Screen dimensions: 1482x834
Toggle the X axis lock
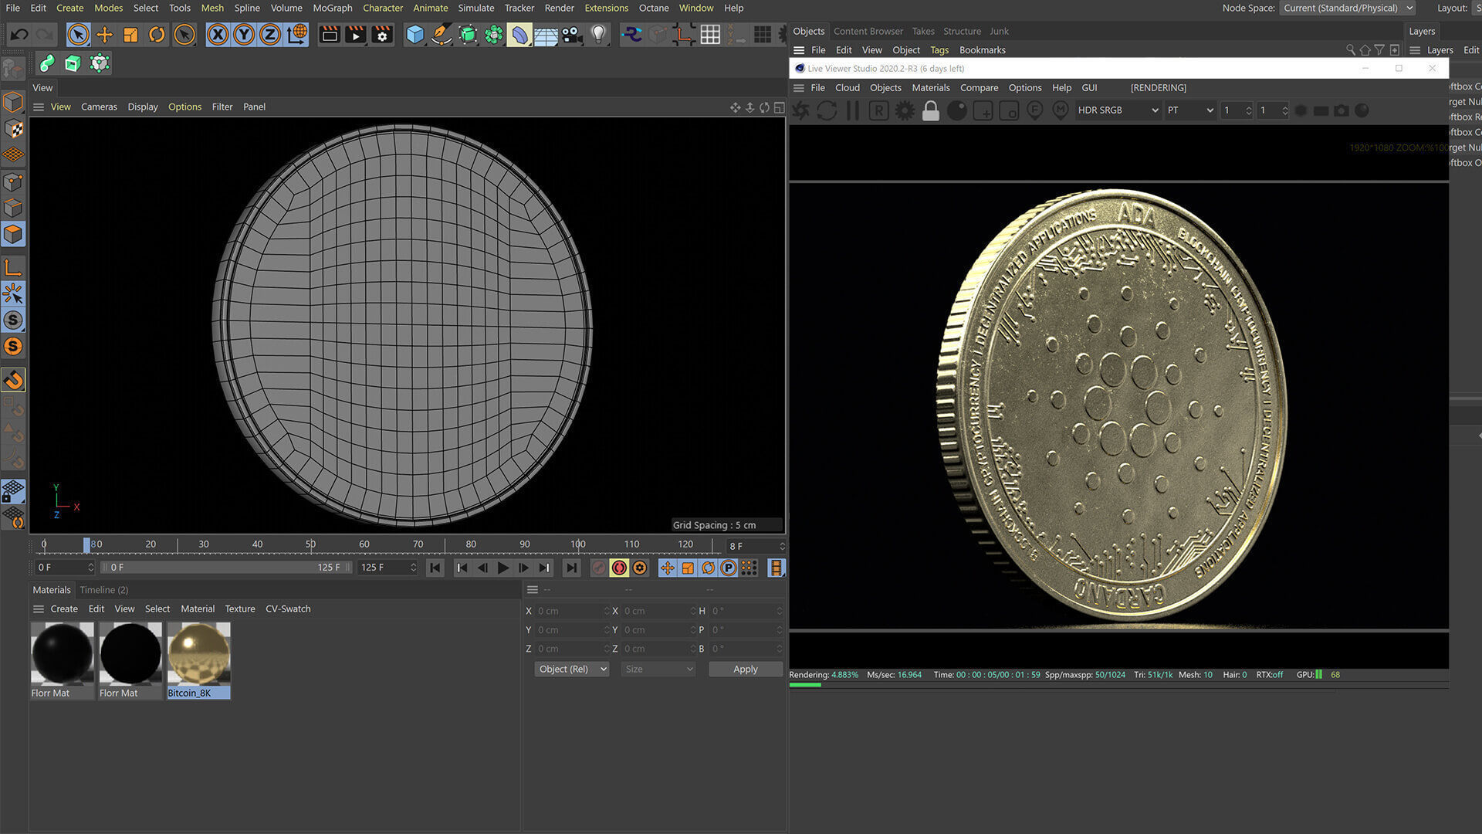coord(218,35)
